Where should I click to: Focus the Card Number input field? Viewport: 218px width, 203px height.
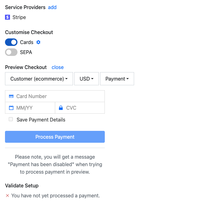coord(59,96)
